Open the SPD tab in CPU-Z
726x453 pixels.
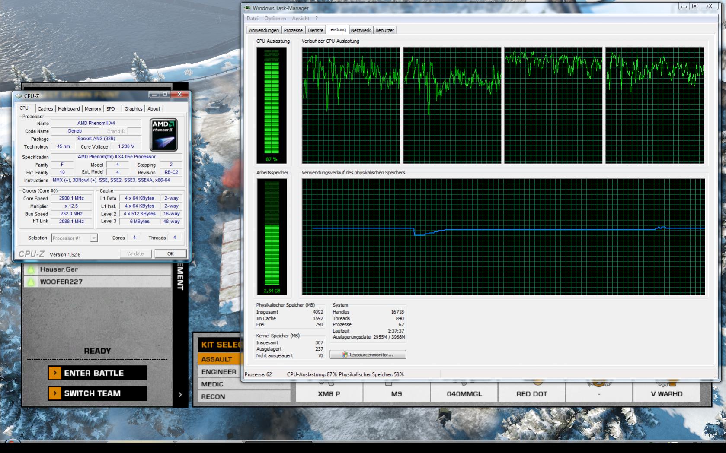point(111,109)
